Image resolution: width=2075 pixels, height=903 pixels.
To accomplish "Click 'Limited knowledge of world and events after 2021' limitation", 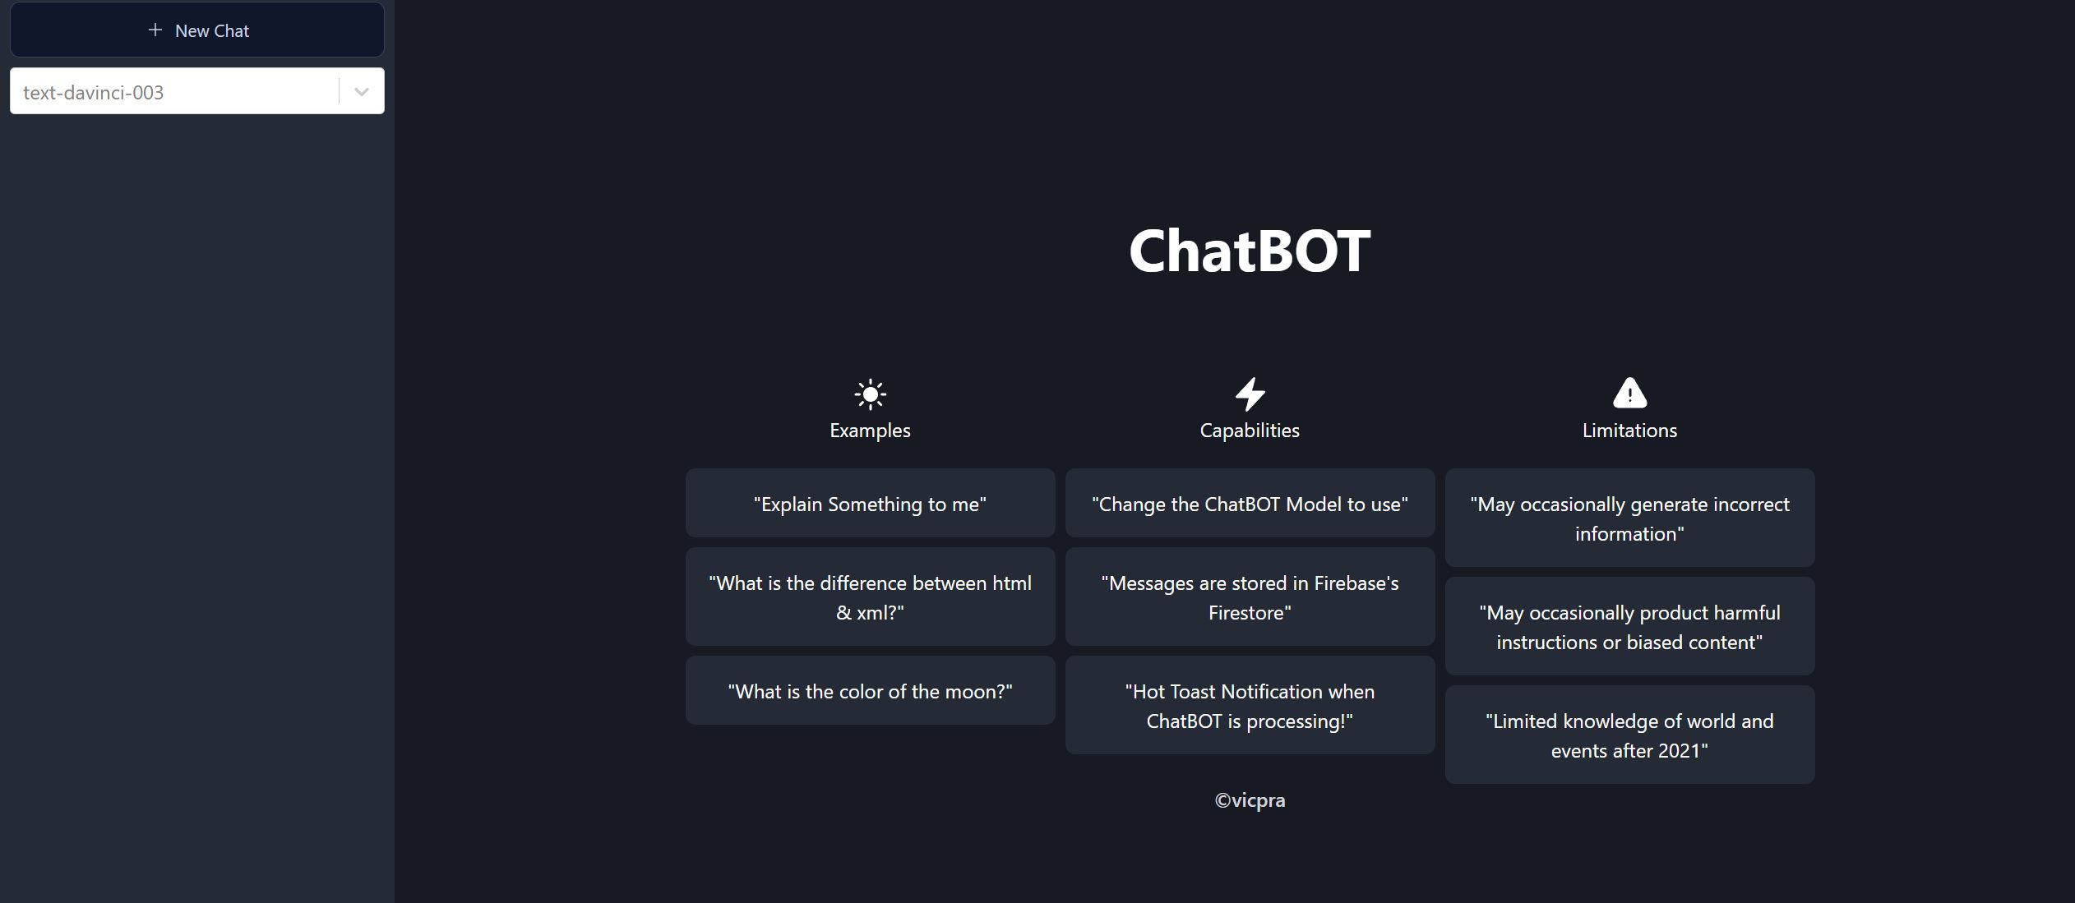I will 1629,735.
